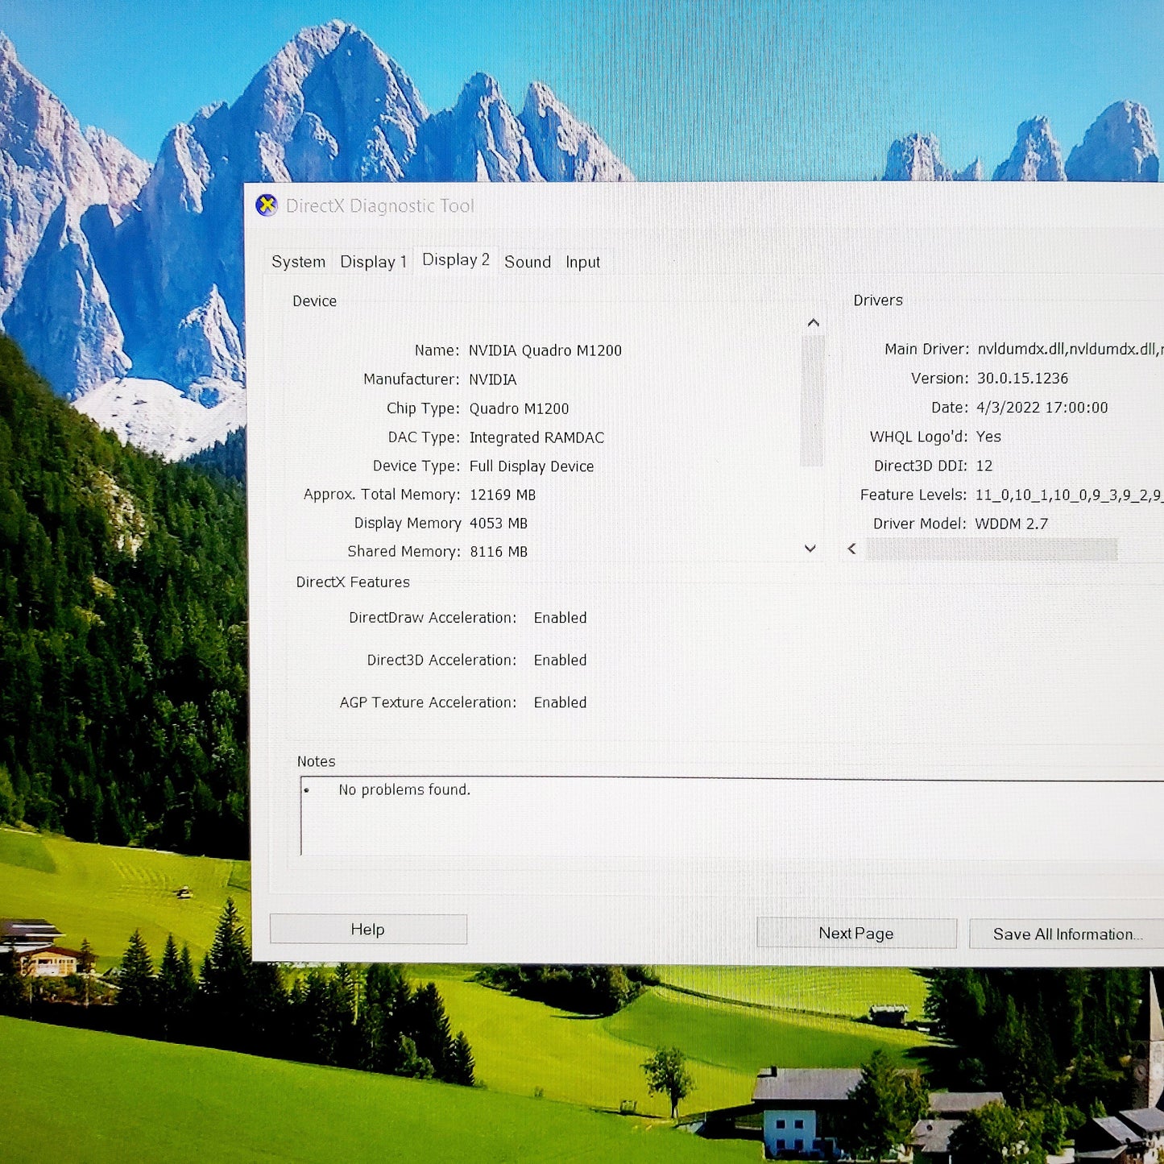The height and width of the screenshot is (1164, 1164).
Task: Switch to the Input tab
Action: point(582,263)
